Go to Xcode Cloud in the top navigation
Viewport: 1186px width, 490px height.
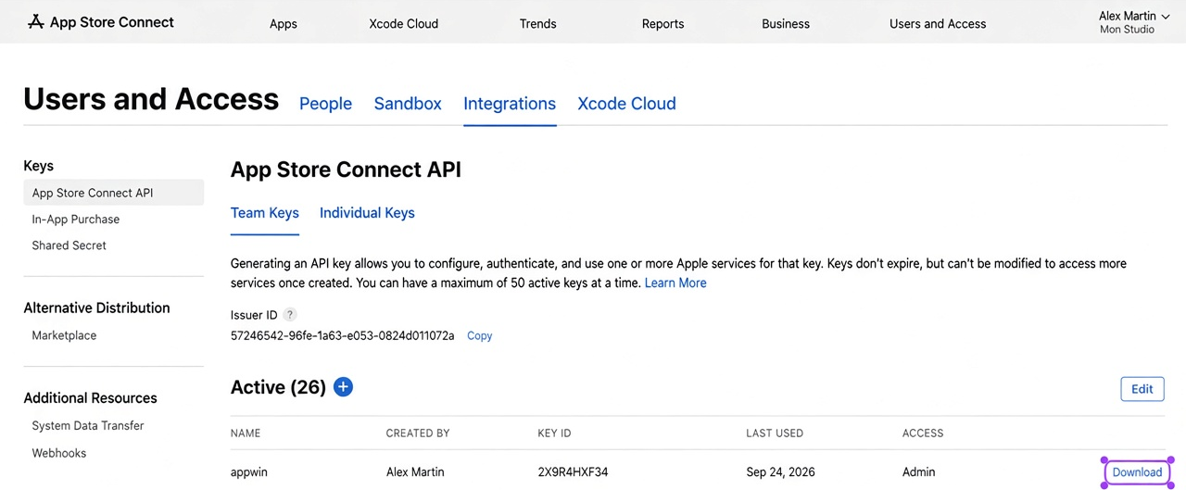coord(404,24)
